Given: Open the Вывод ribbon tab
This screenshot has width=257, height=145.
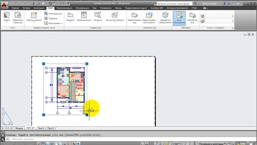Looking at the screenshot, I should click(x=118, y=8).
